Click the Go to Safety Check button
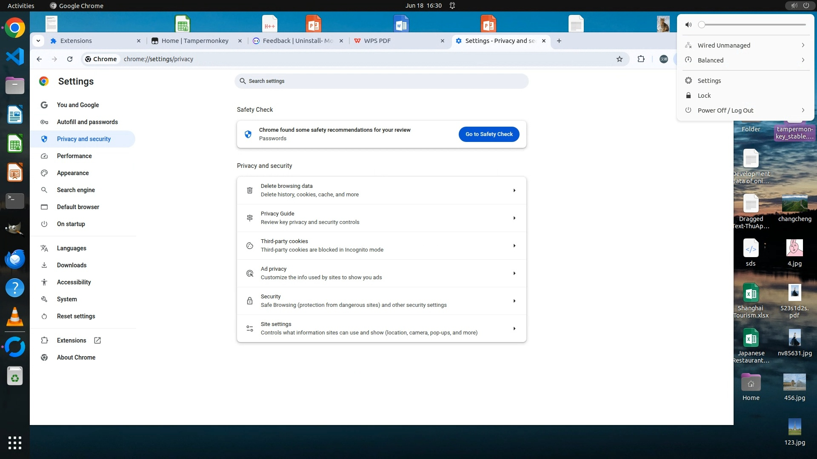Screen dimensions: 817x459 click(489, 134)
